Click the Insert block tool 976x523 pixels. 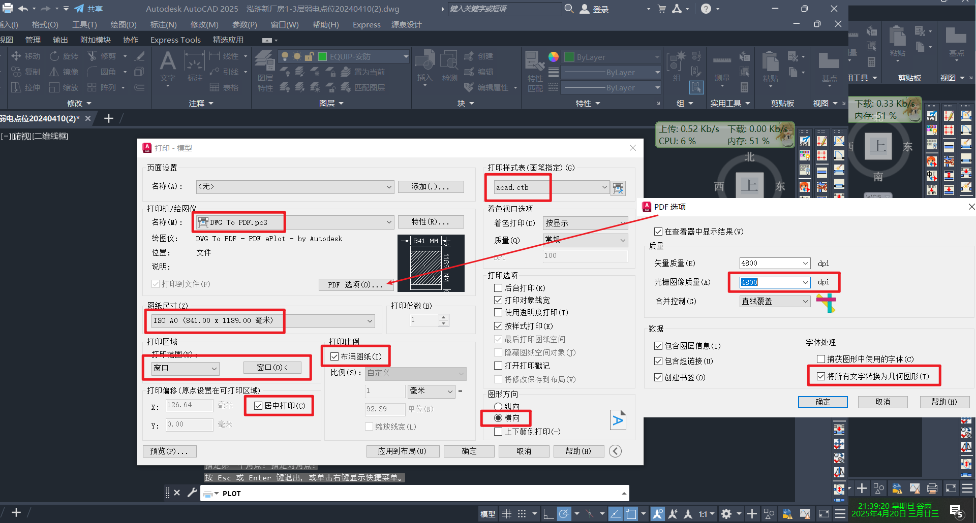(425, 66)
